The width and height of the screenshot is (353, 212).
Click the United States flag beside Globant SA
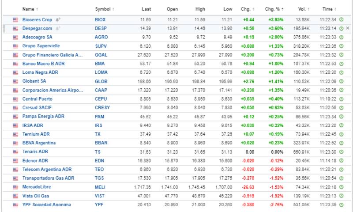[16, 82]
